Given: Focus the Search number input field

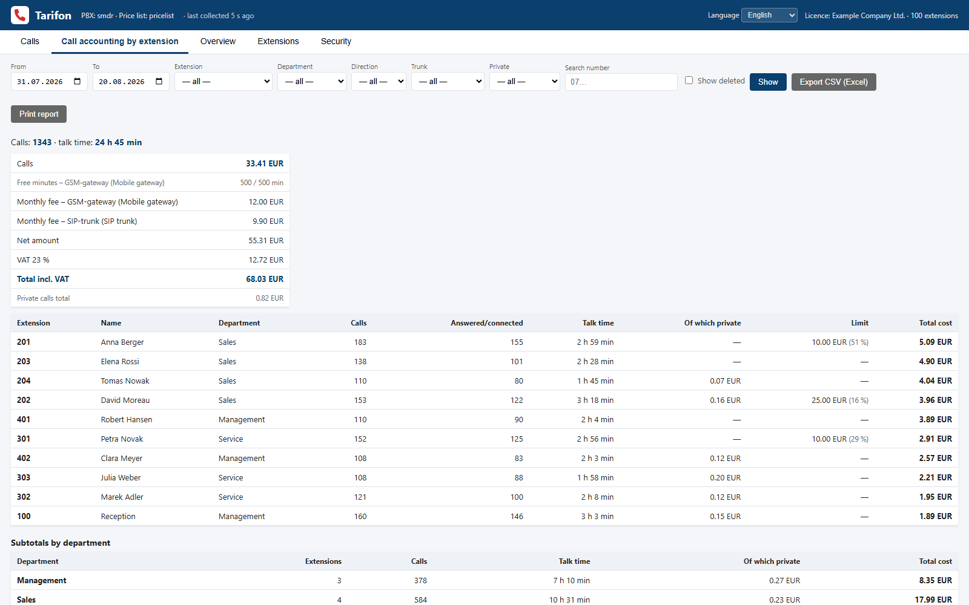Looking at the screenshot, I should tap(621, 82).
